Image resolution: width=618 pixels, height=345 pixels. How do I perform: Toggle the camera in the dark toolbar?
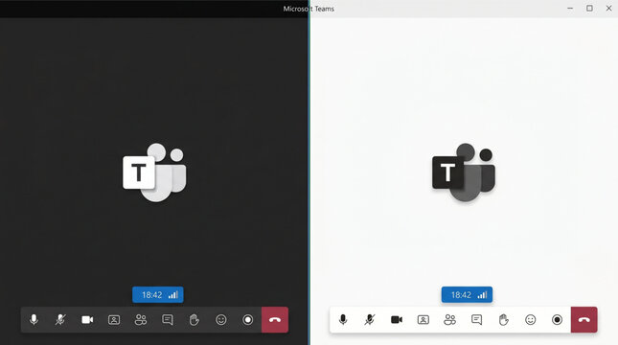tap(87, 320)
